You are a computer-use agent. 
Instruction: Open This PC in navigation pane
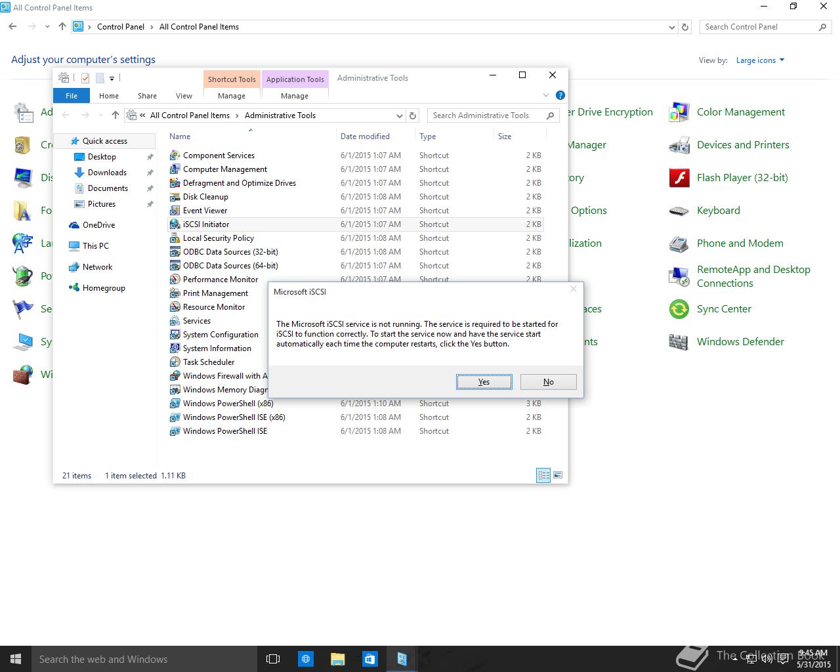coord(96,246)
